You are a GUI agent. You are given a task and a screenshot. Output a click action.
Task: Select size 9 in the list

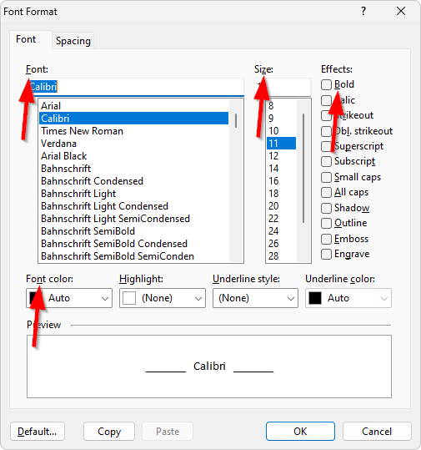click(282, 119)
